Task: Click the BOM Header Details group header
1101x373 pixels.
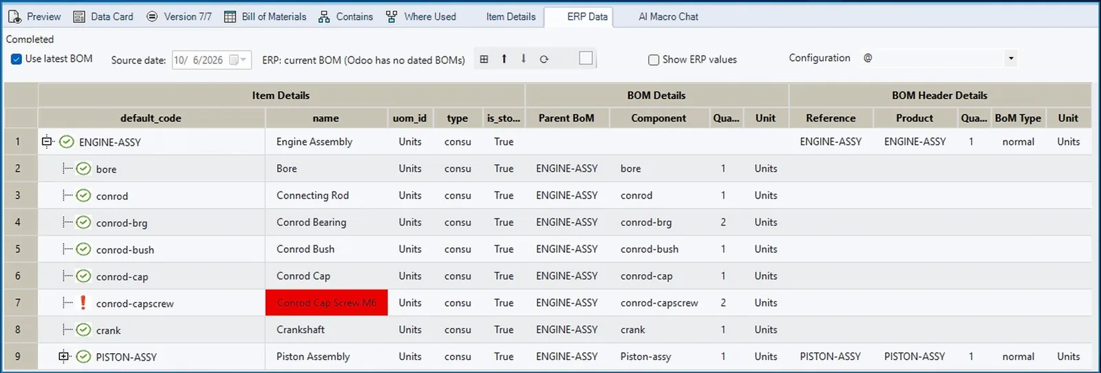Action: pos(939,95)
